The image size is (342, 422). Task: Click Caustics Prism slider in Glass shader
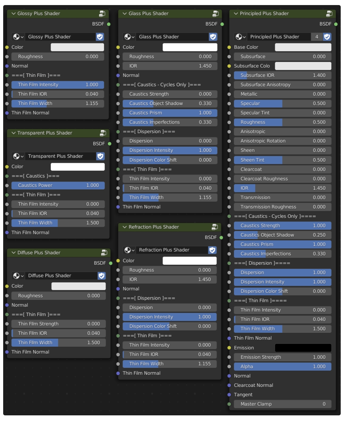point(170,113)
